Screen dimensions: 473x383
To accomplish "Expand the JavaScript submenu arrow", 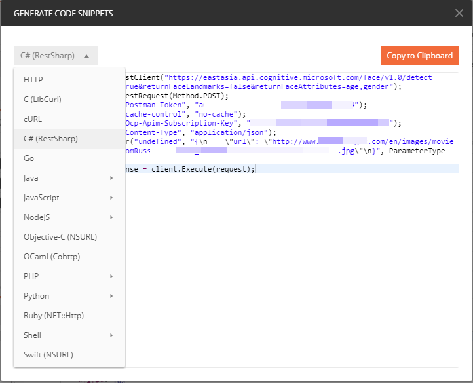I will click(x=111, y=198).
